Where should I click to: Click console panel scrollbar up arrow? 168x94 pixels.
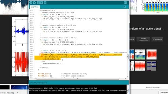pyautogui.click(x=128, y=86)
